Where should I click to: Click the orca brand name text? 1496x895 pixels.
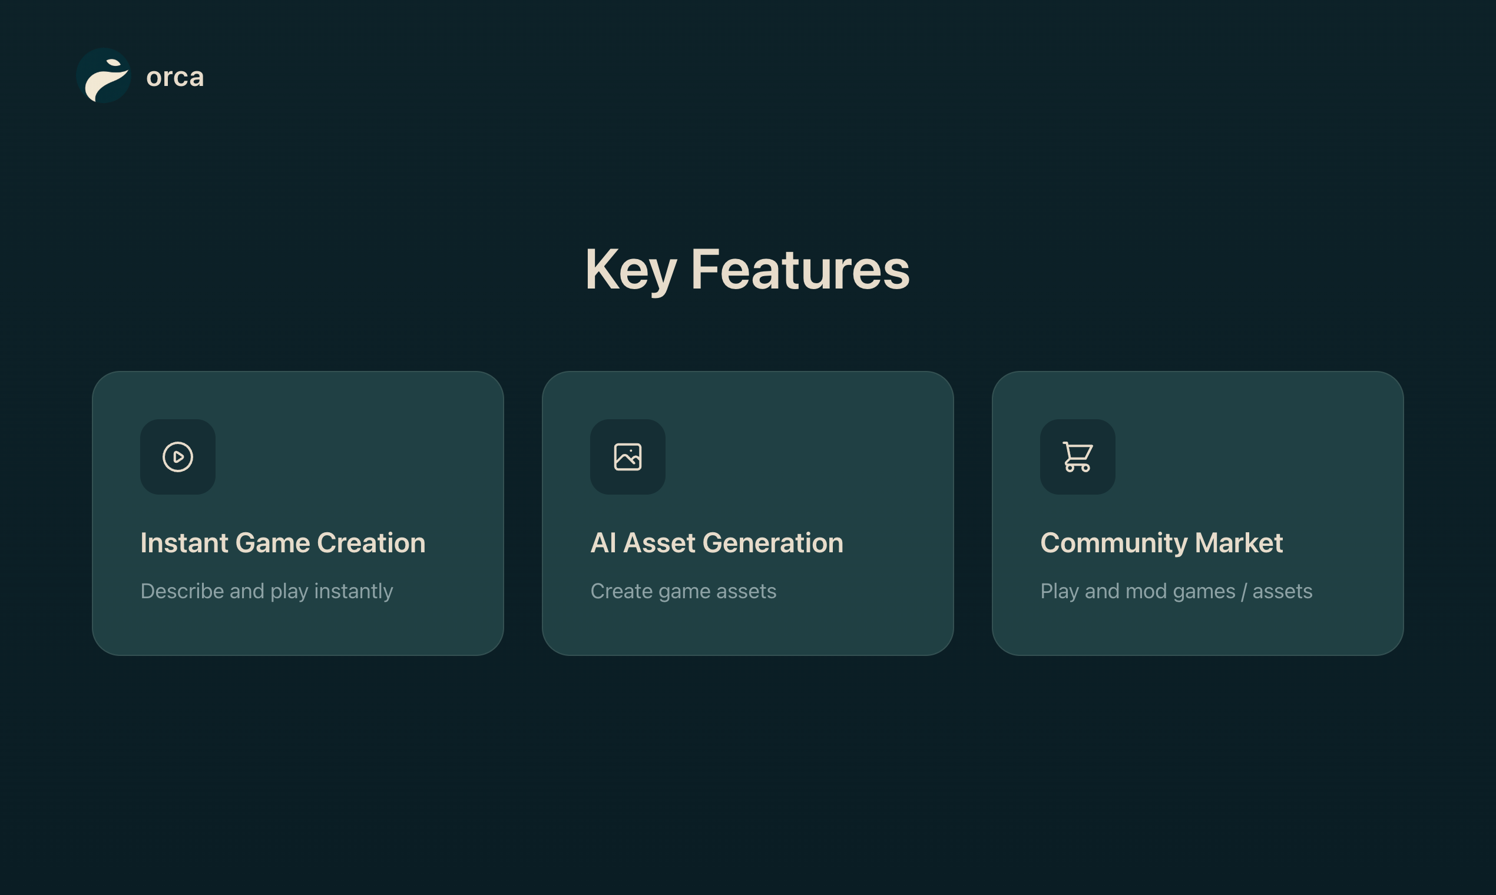point(174,77)
